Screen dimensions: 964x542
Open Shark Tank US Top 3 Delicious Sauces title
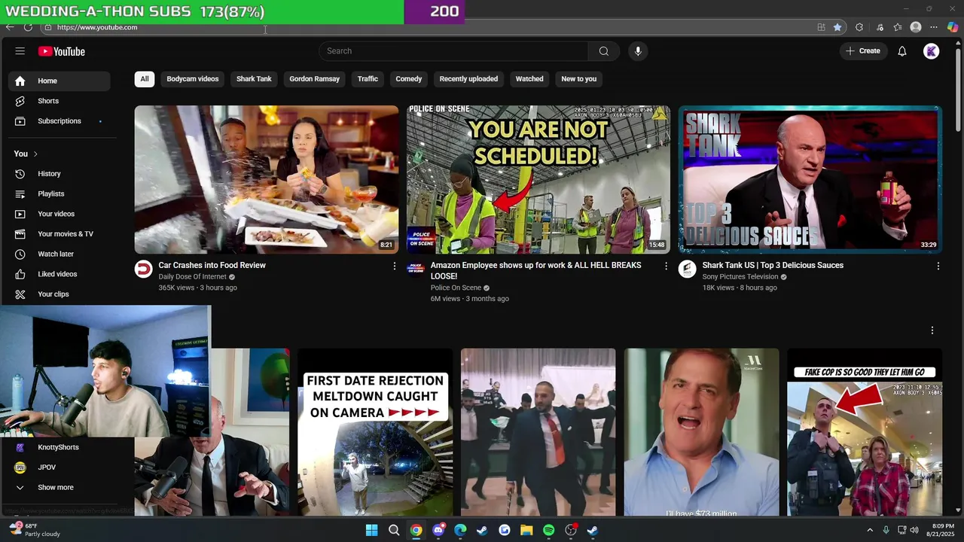[x=773, y=265]
